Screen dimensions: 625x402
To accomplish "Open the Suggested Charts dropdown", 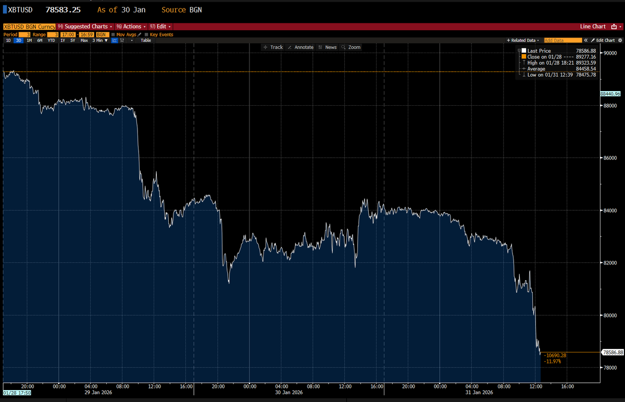I will pyautogui.click(x=85, y=27).
